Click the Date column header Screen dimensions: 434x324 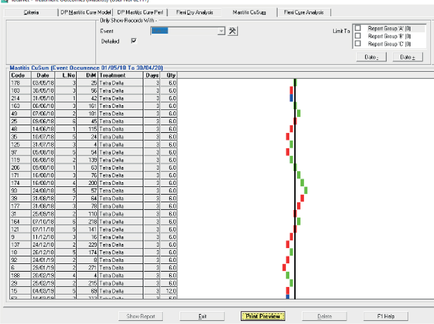tap(43, 75)
